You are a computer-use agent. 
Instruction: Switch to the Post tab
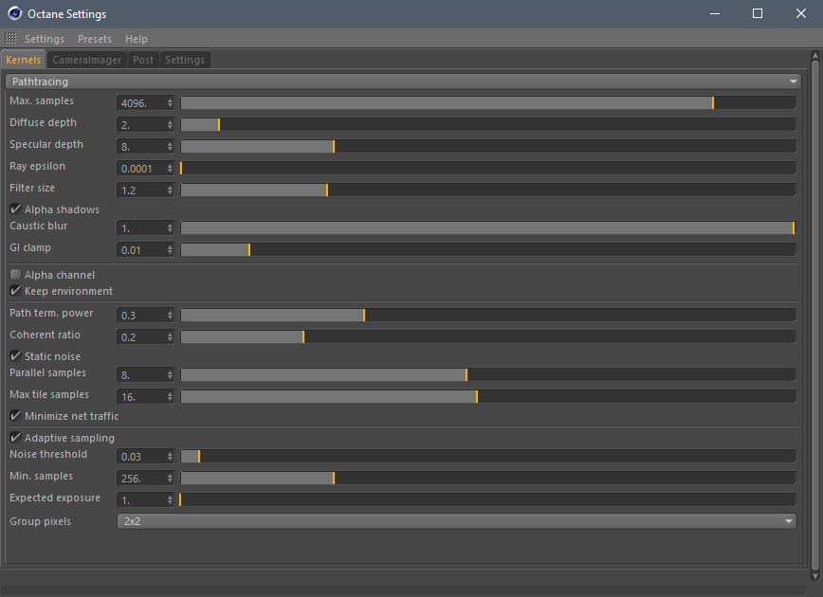click(x=143, y=60)
